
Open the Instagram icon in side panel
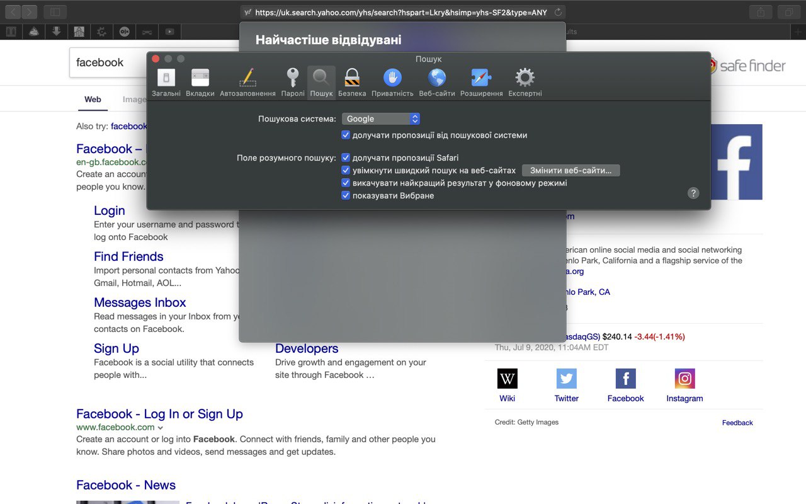point(685,379)
